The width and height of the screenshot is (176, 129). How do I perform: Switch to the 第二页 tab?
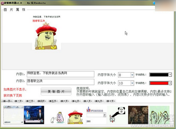(x=18, y=101)
